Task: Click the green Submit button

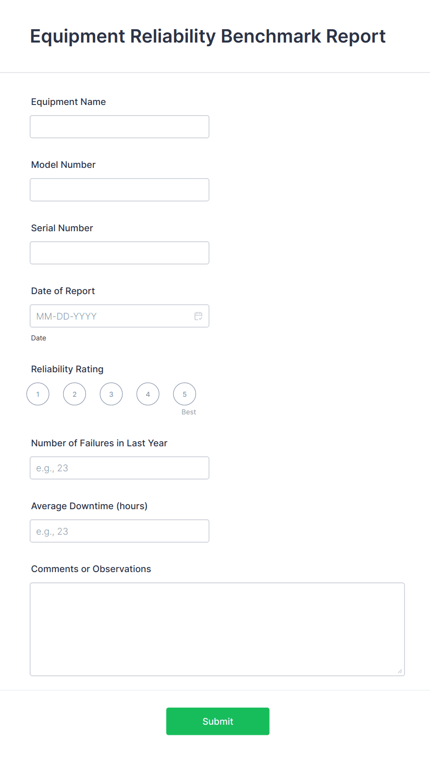Action: click(217, 721)
